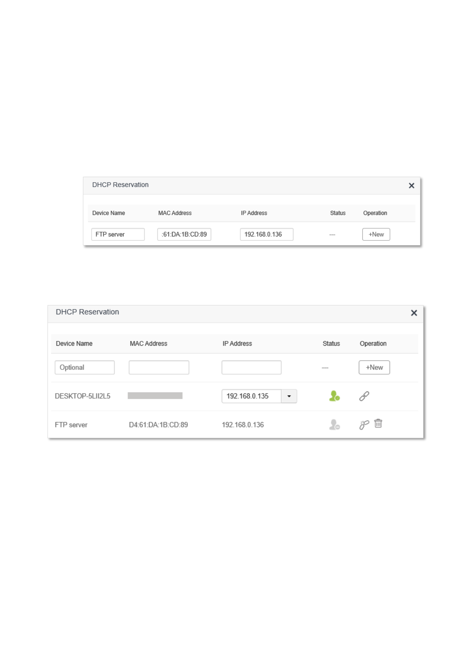Image resolution: width=464 pixels, height=657 pixels.
Task: Select the DESKTOP-5LII2L5 device name
Action: [83, 396]
